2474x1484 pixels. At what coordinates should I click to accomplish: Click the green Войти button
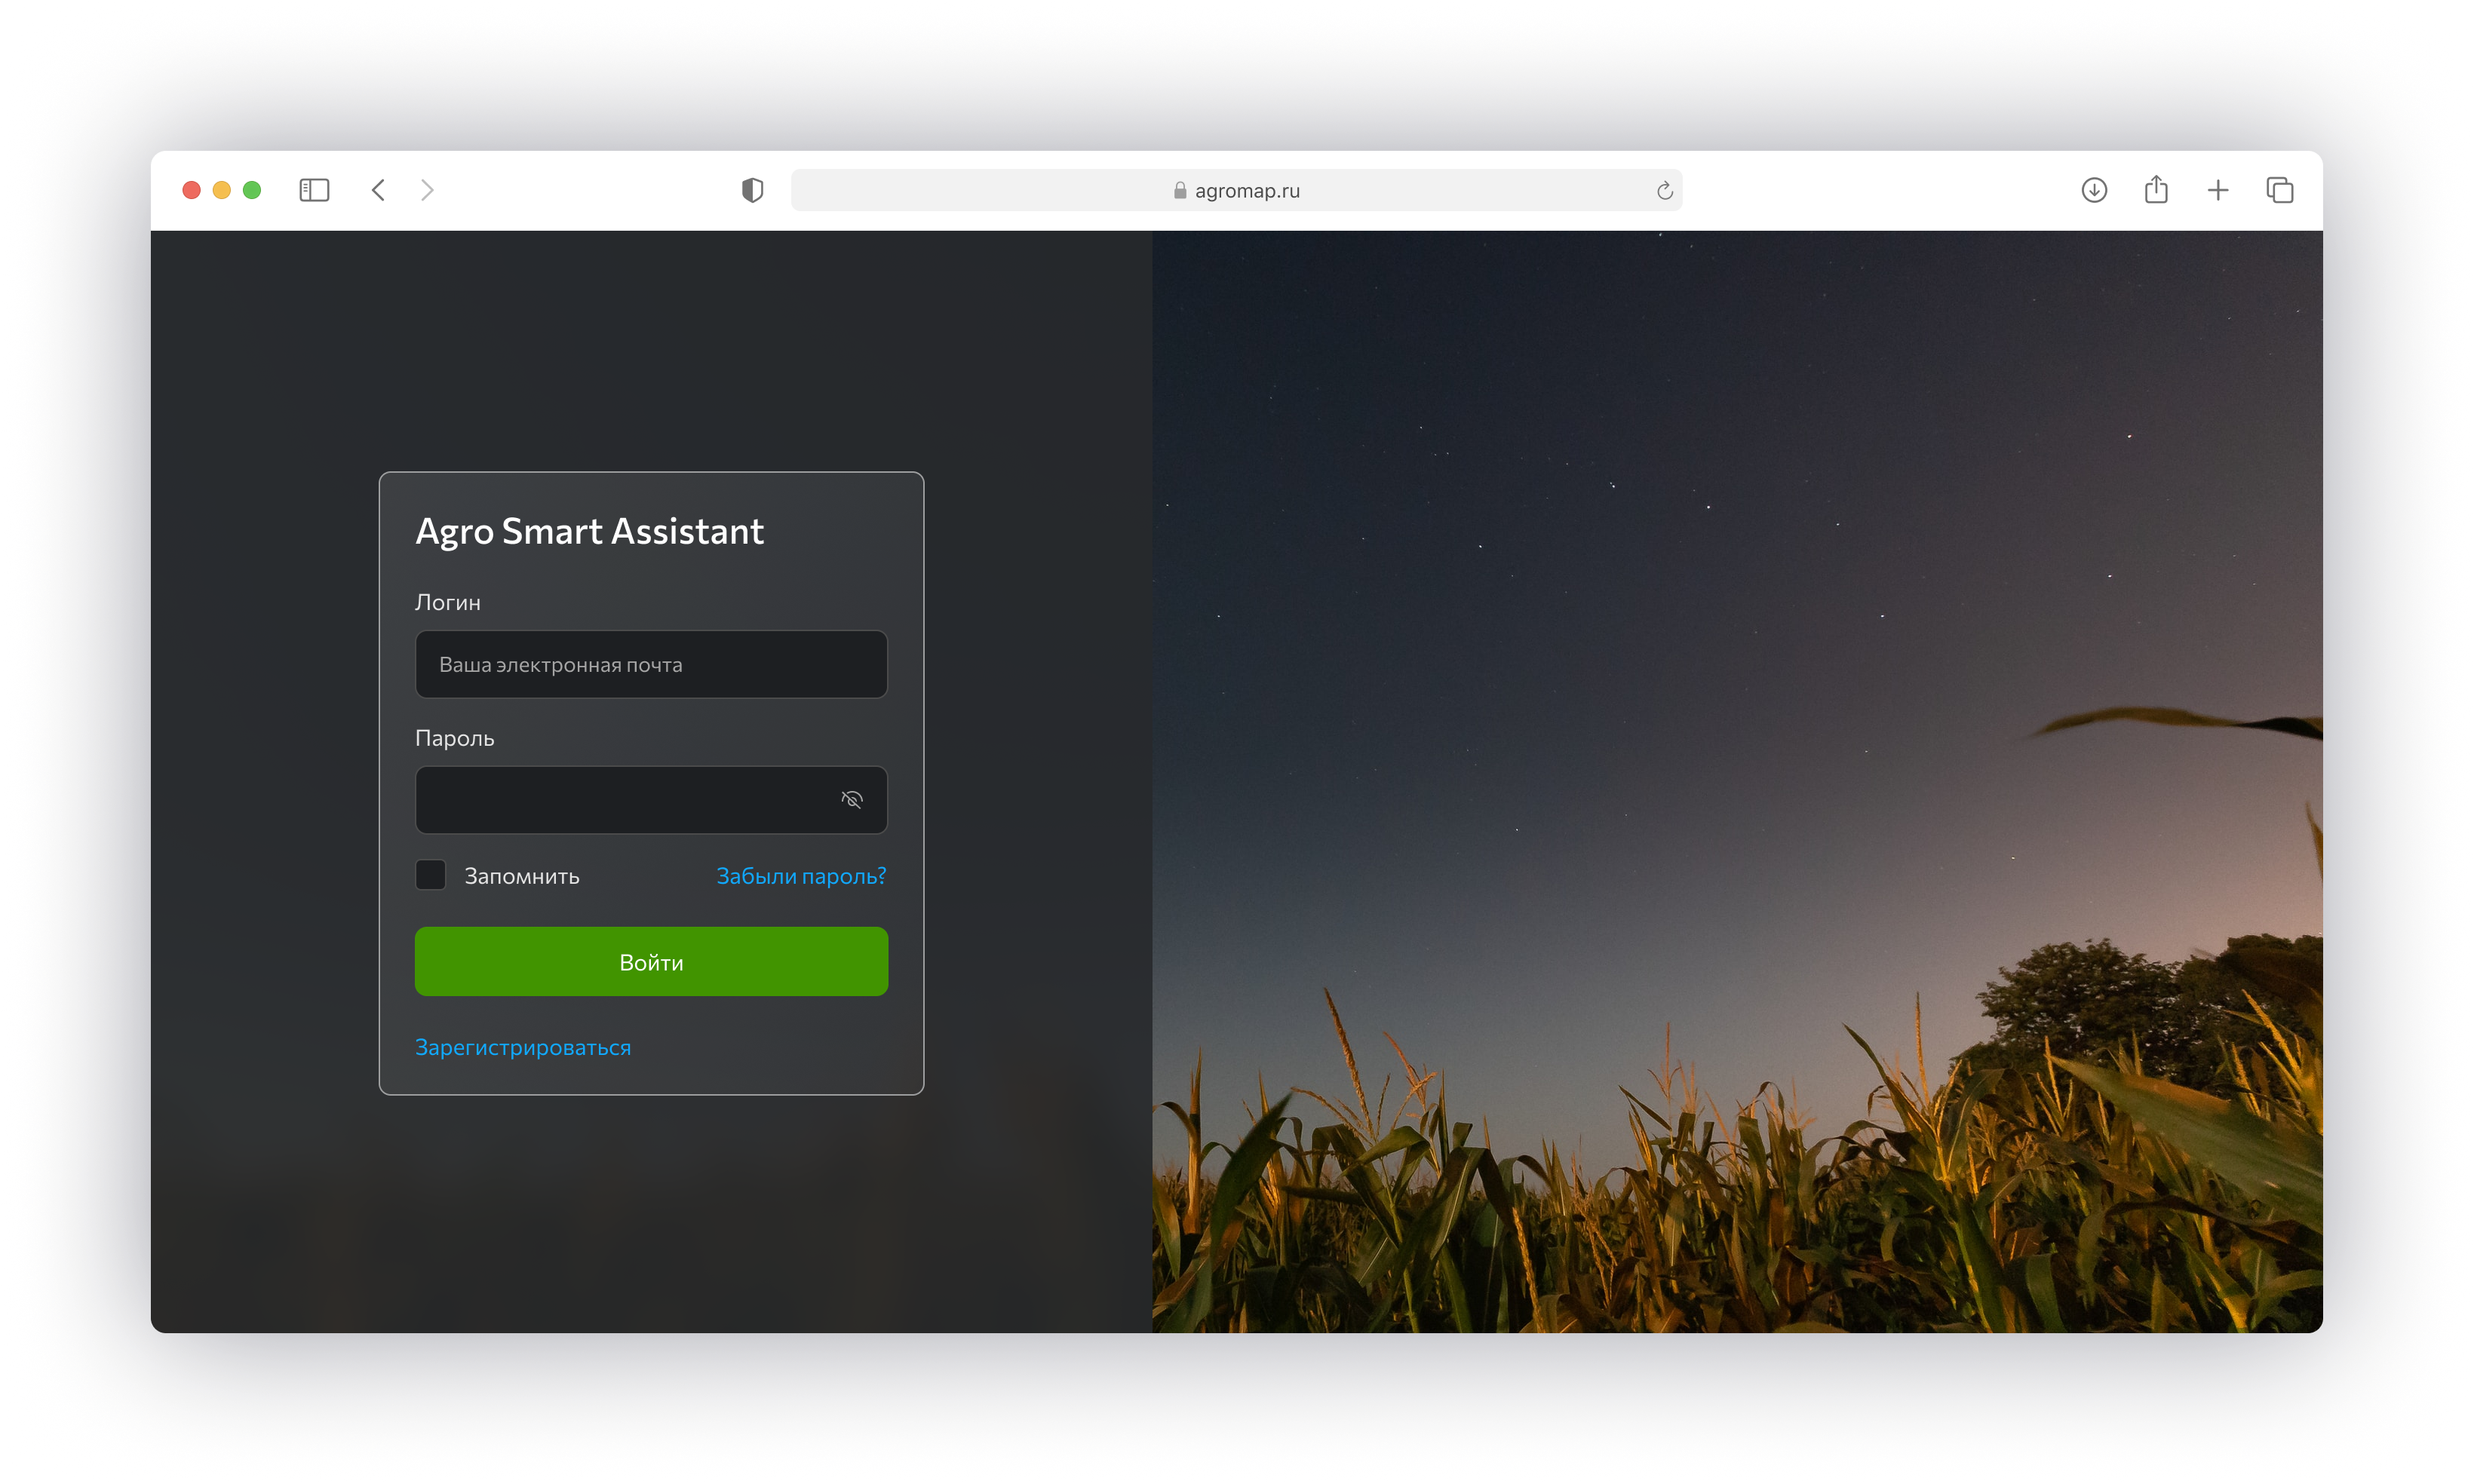tap(651, 961)
